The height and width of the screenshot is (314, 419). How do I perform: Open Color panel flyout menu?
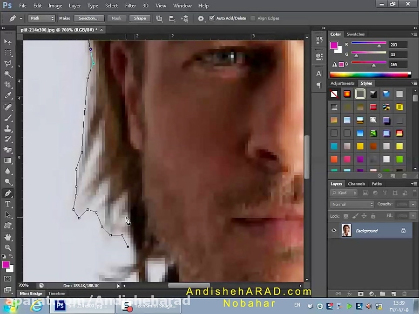tap(414, 34)
